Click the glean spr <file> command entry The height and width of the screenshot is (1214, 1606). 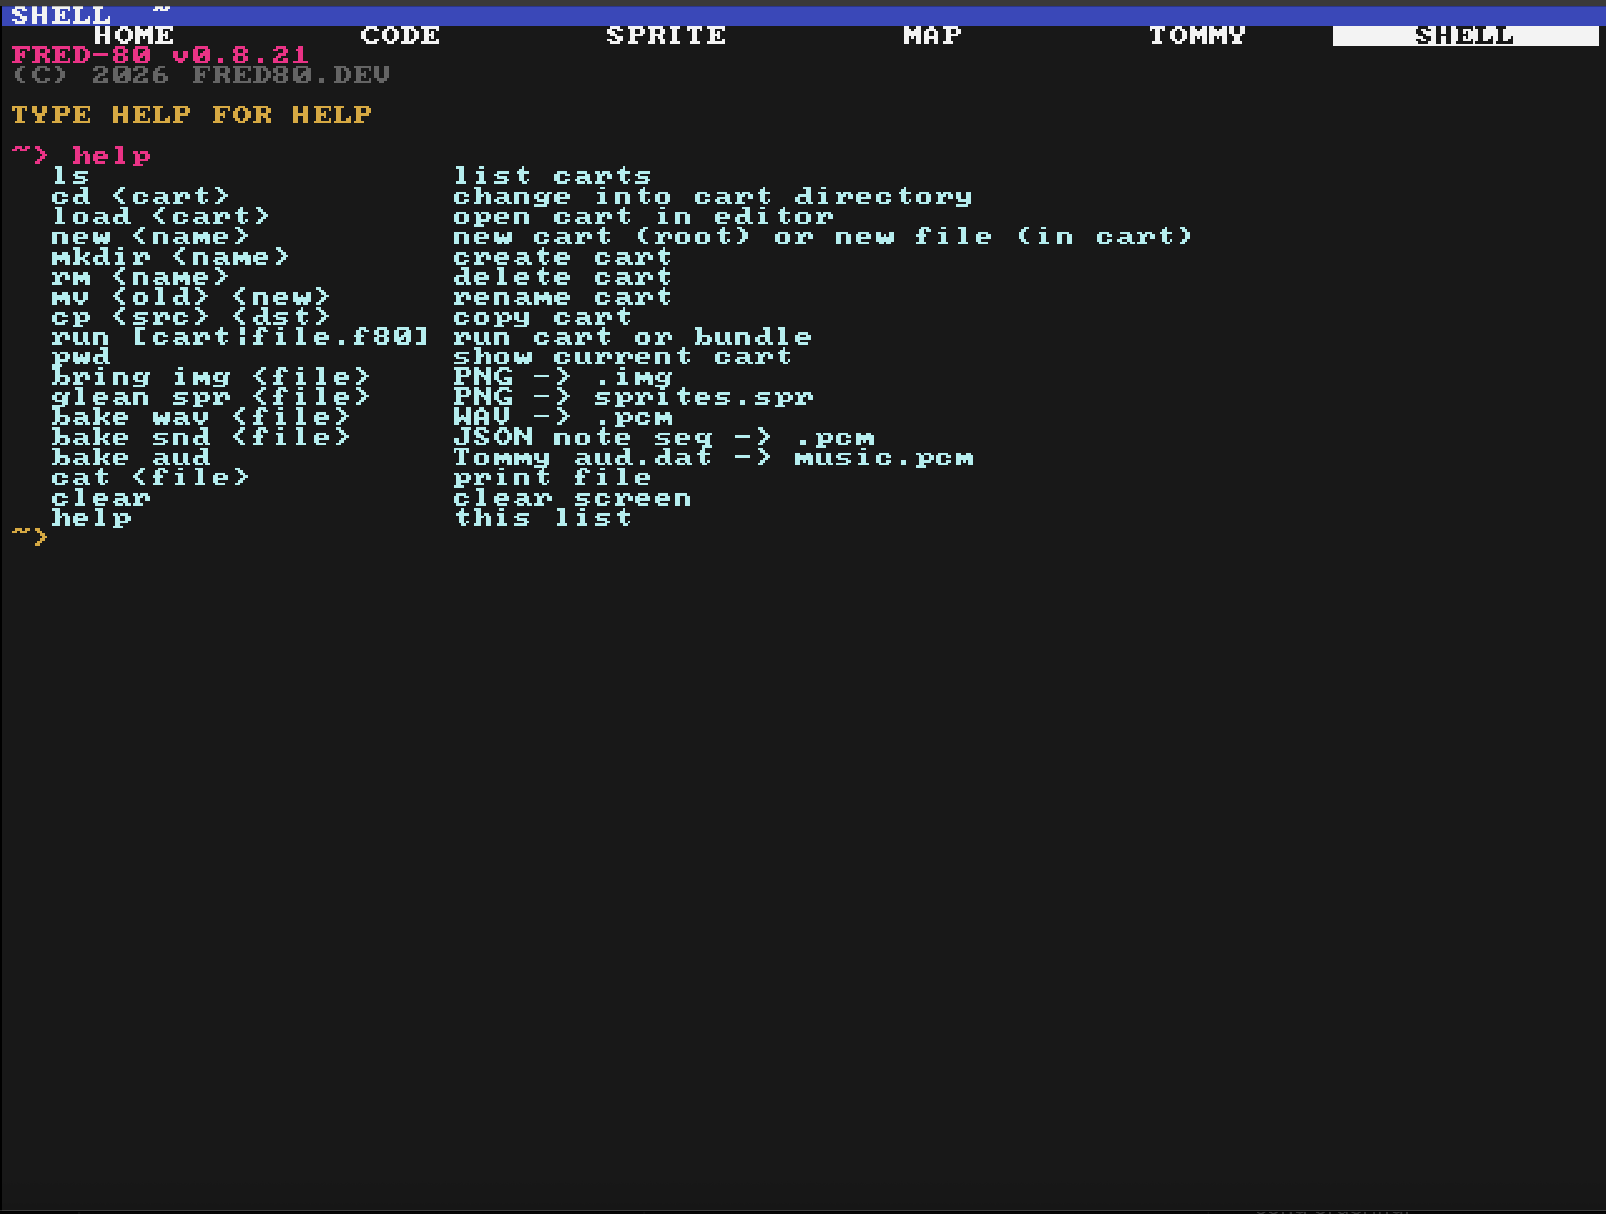(x=210, y=397)
